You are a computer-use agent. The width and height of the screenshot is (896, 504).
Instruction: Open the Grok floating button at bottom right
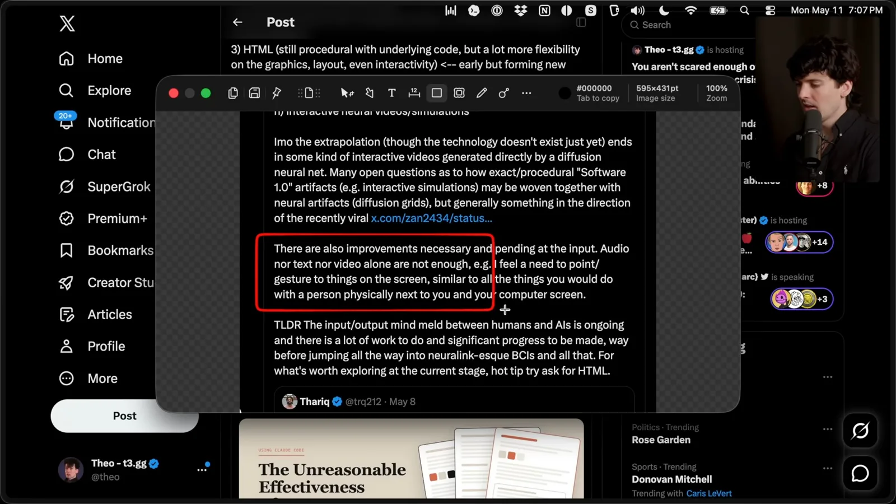pos(860,431)
